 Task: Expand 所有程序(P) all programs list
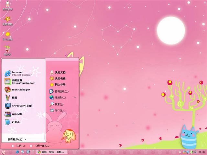pos(16,139)
